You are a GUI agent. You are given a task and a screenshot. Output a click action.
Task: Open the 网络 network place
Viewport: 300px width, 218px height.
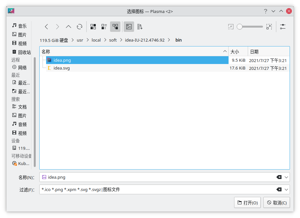tap(19, 68)
